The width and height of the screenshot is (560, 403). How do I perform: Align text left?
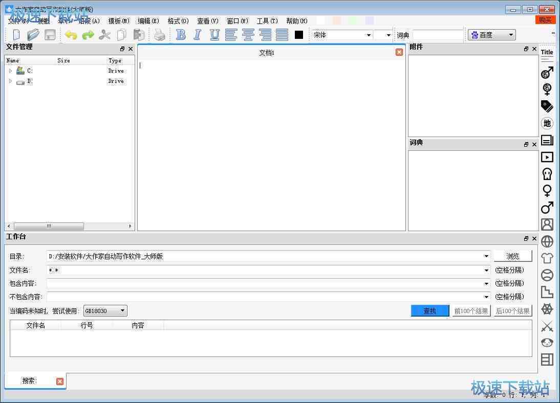[x=231, y=35]
